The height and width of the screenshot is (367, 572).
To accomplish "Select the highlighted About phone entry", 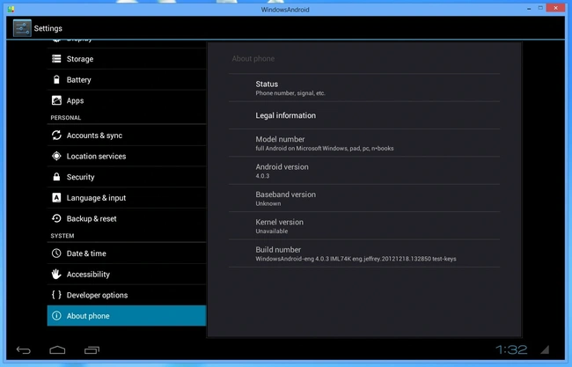I will (x=127, y=315).
